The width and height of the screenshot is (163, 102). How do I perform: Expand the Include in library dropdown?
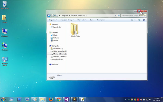point(67,20)
